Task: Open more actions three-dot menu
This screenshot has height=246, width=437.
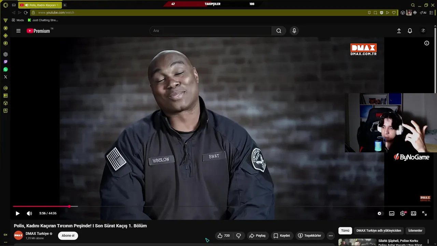Action: pos(330,236)
